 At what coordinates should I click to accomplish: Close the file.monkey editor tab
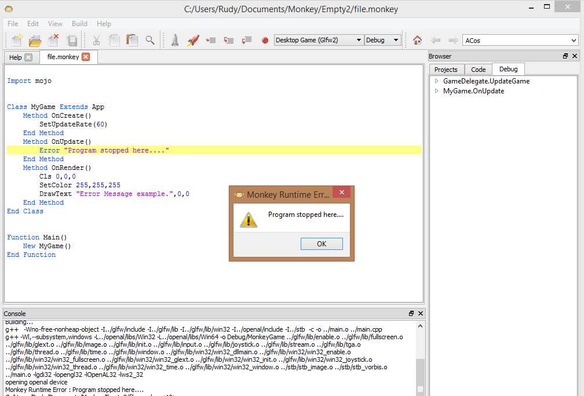tap(87, 57)
